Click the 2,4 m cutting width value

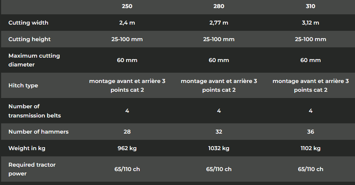coord(127,23)
